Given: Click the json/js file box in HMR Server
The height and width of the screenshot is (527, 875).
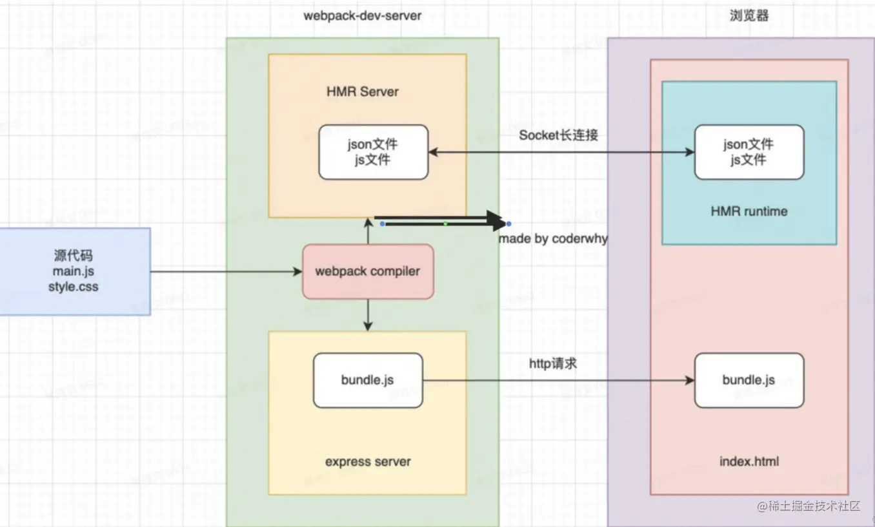Looking at the screenshot, I should [374, 152].
